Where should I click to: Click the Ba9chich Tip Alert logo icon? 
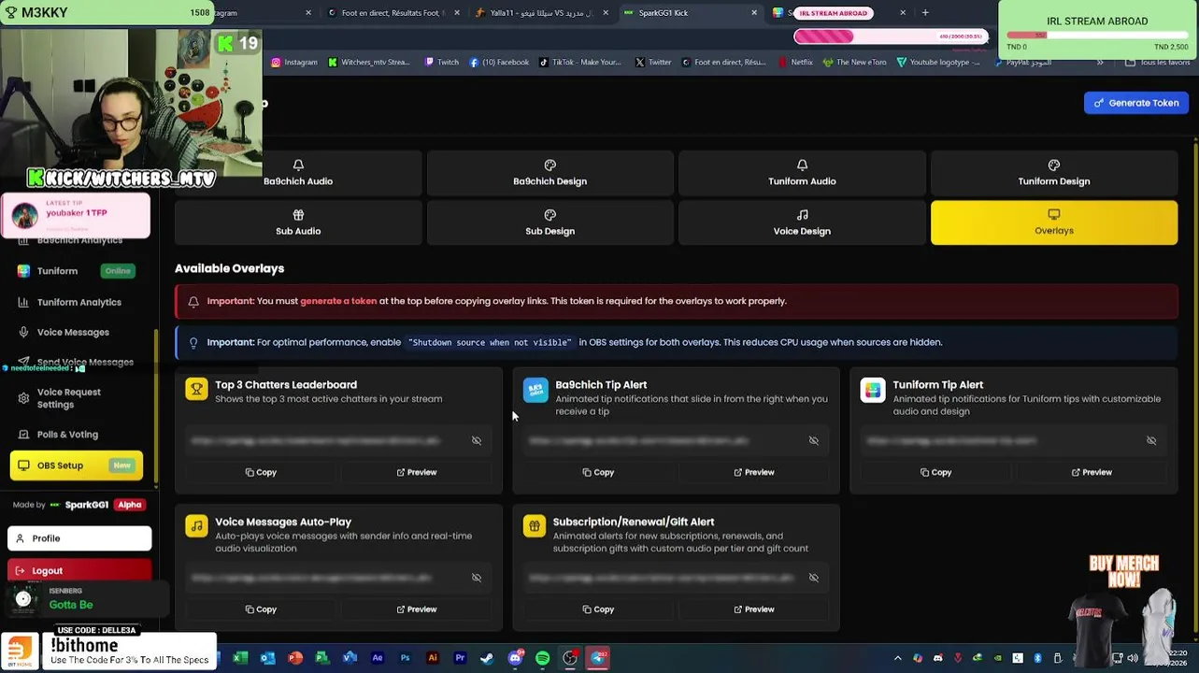click(535, 390)
